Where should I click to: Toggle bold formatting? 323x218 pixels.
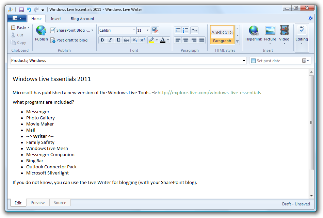(x=102, y=40)
